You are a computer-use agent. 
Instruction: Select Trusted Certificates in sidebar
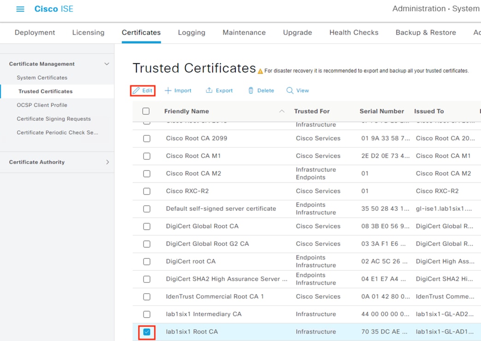click(46, 91)
